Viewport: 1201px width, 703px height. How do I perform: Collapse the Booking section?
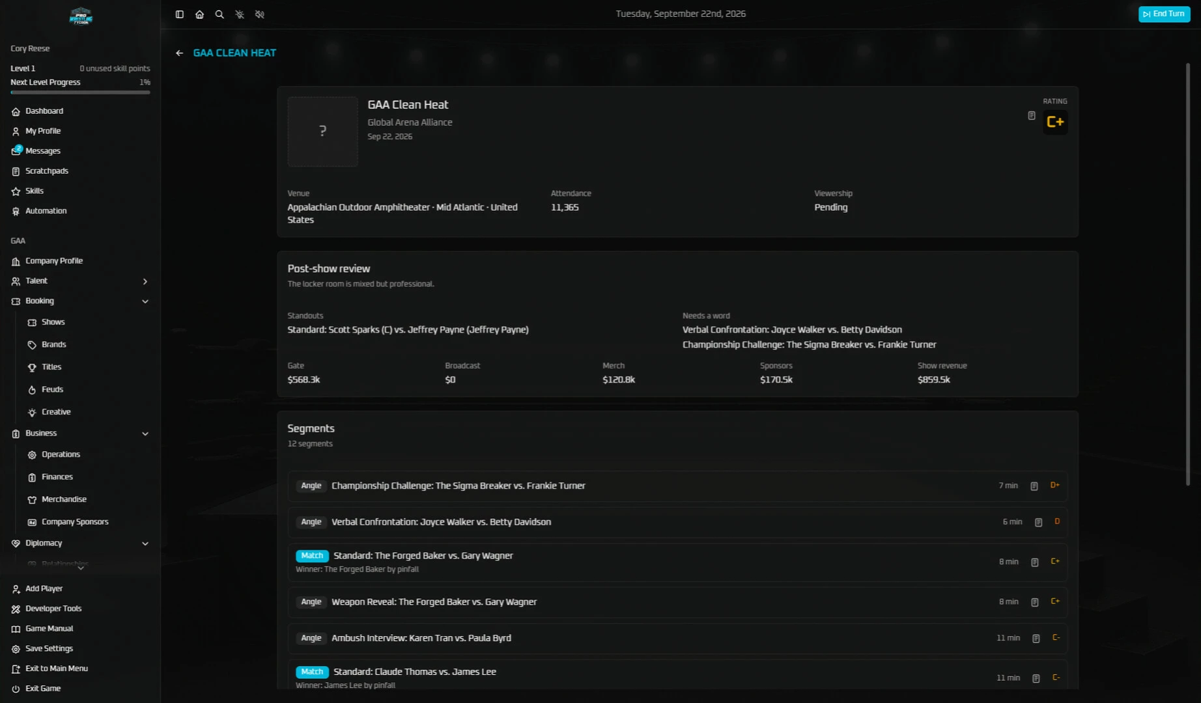point(145,301)
